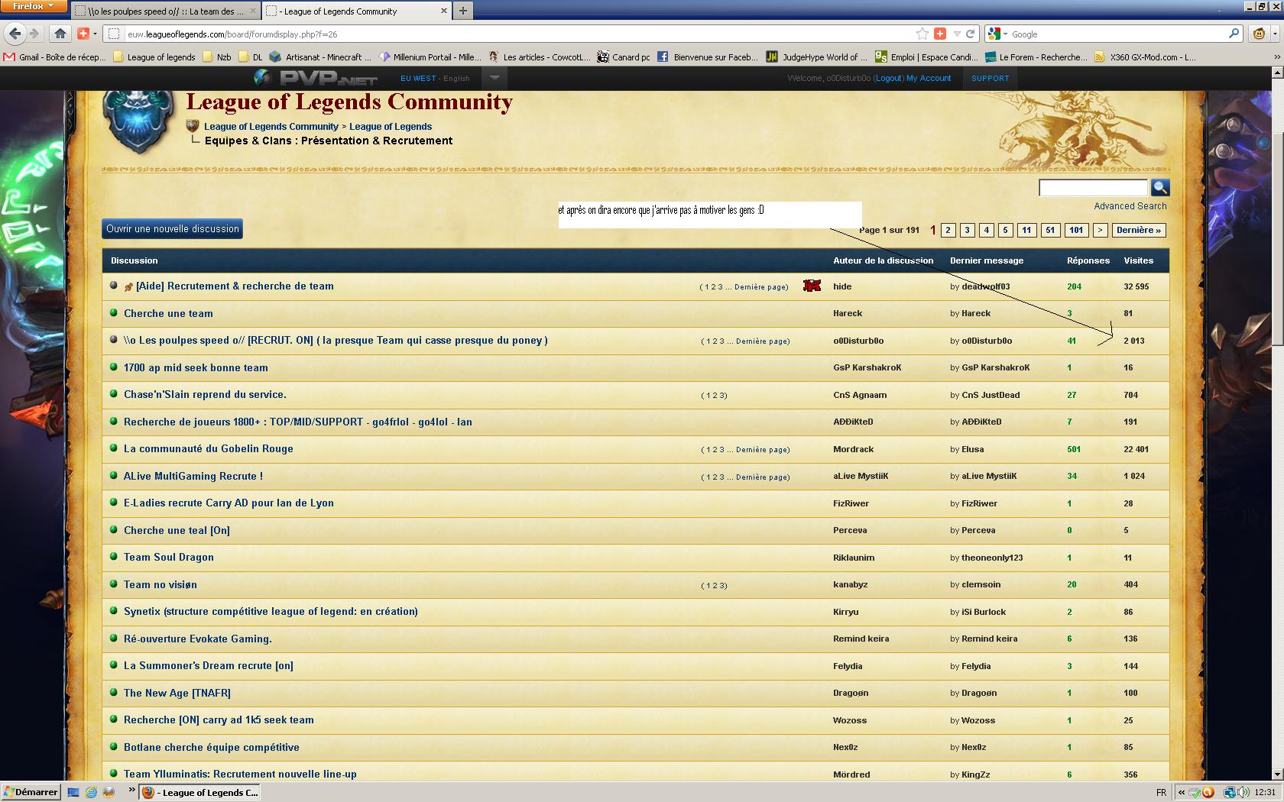This screenshot has height=802, width=1284.
Task: Click the Google search magnifier icon
Action: (1234, 34)
